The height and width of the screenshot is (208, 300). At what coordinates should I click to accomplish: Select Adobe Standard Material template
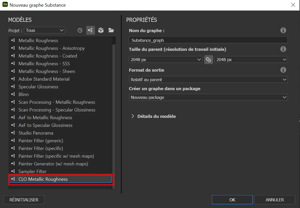point(60,79)
